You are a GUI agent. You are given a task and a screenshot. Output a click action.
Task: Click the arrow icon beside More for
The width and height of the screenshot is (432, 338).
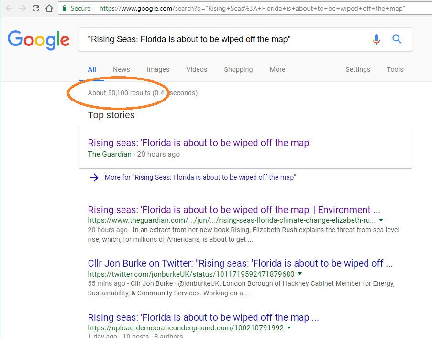point(94,178)
